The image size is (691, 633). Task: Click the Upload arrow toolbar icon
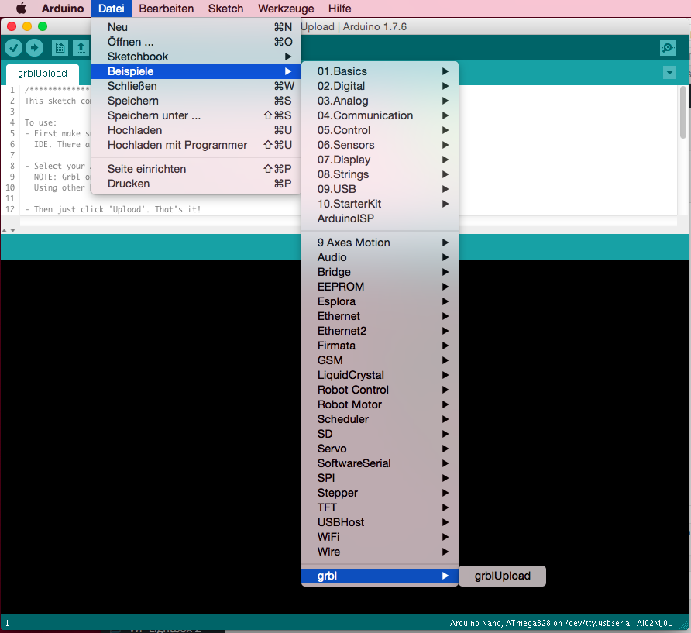tap(34, 47)
